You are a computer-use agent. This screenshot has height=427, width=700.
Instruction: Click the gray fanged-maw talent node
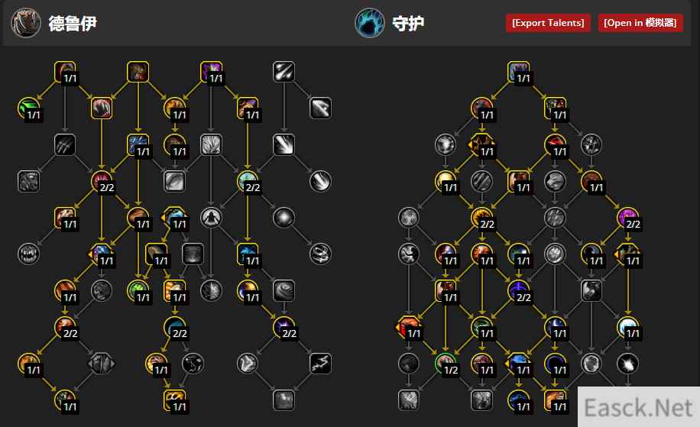point(28,254)
